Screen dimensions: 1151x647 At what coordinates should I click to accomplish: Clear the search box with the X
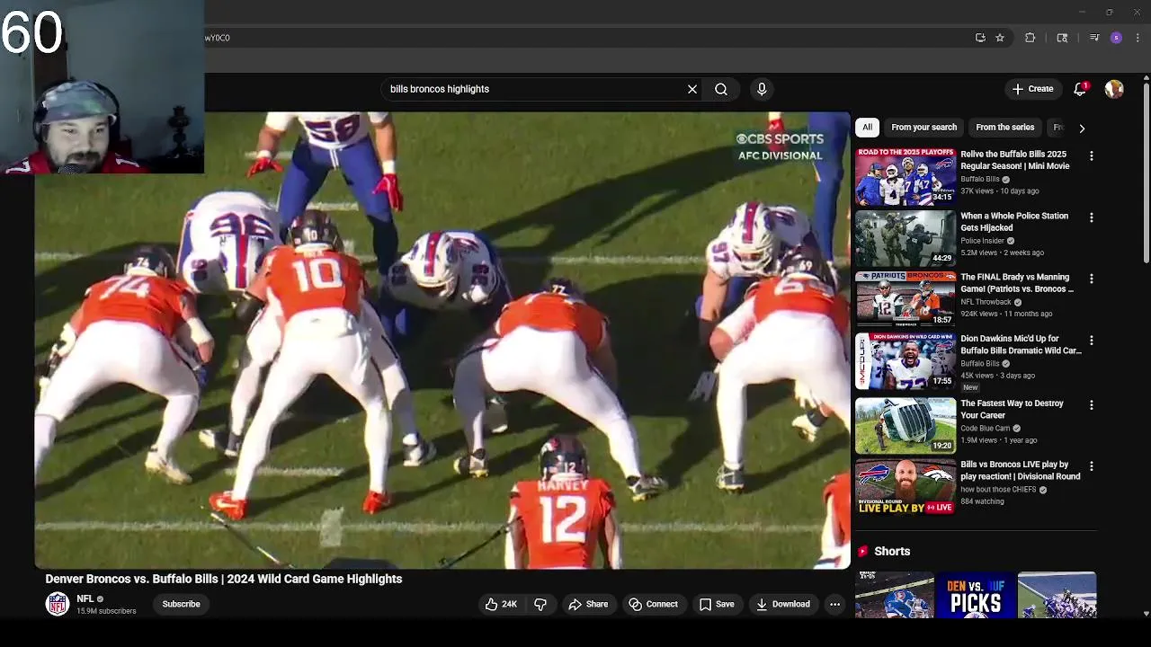(x=692, y=89)
